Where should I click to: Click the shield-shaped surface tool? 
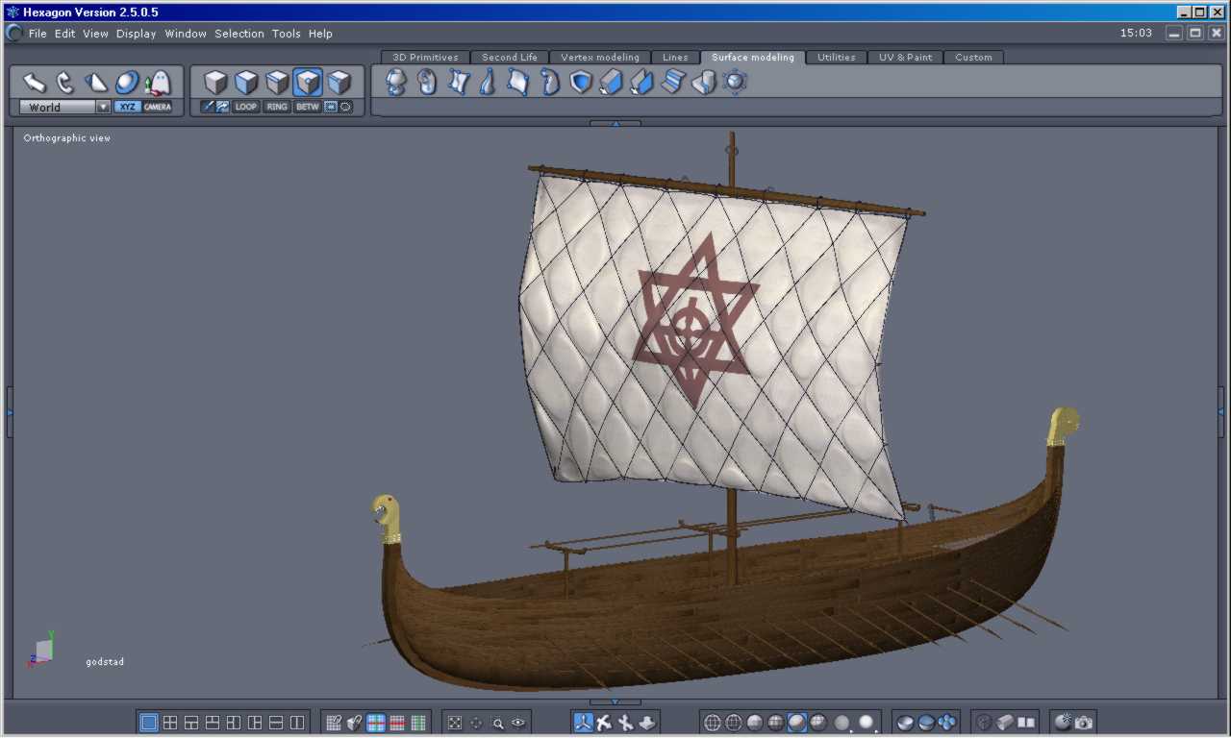pyautogui.click(x=581, y=83)
